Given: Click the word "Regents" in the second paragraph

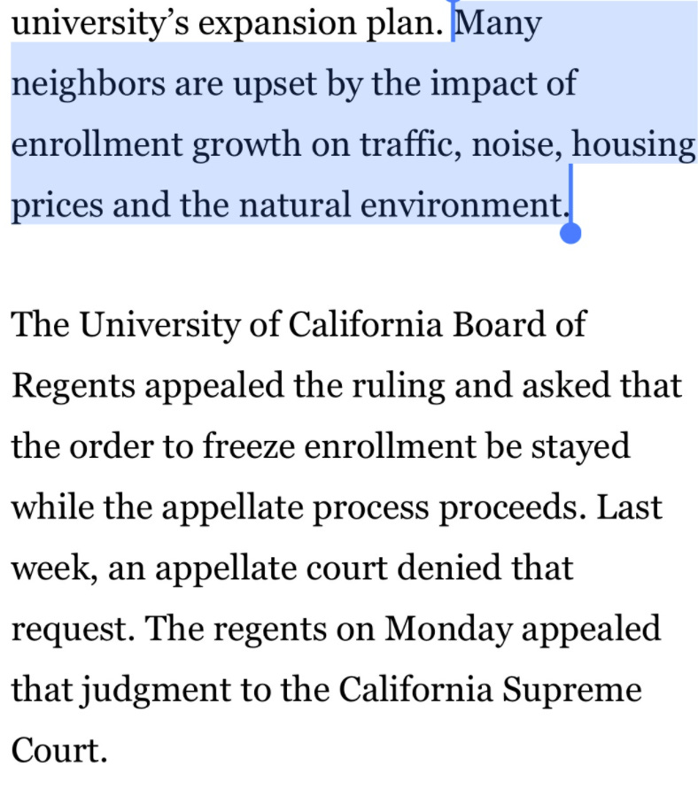Looking at the screenshot, I should click(74, 388).
